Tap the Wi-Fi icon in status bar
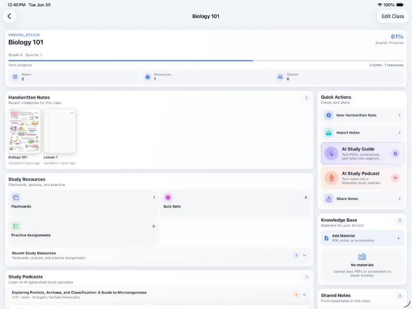This screenshot has height=309, width=412. [380, 5]
